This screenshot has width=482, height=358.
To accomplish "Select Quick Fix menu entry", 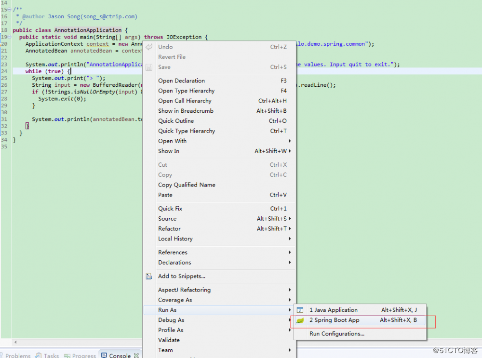I will pyautogui.click(x=219, y=209).
